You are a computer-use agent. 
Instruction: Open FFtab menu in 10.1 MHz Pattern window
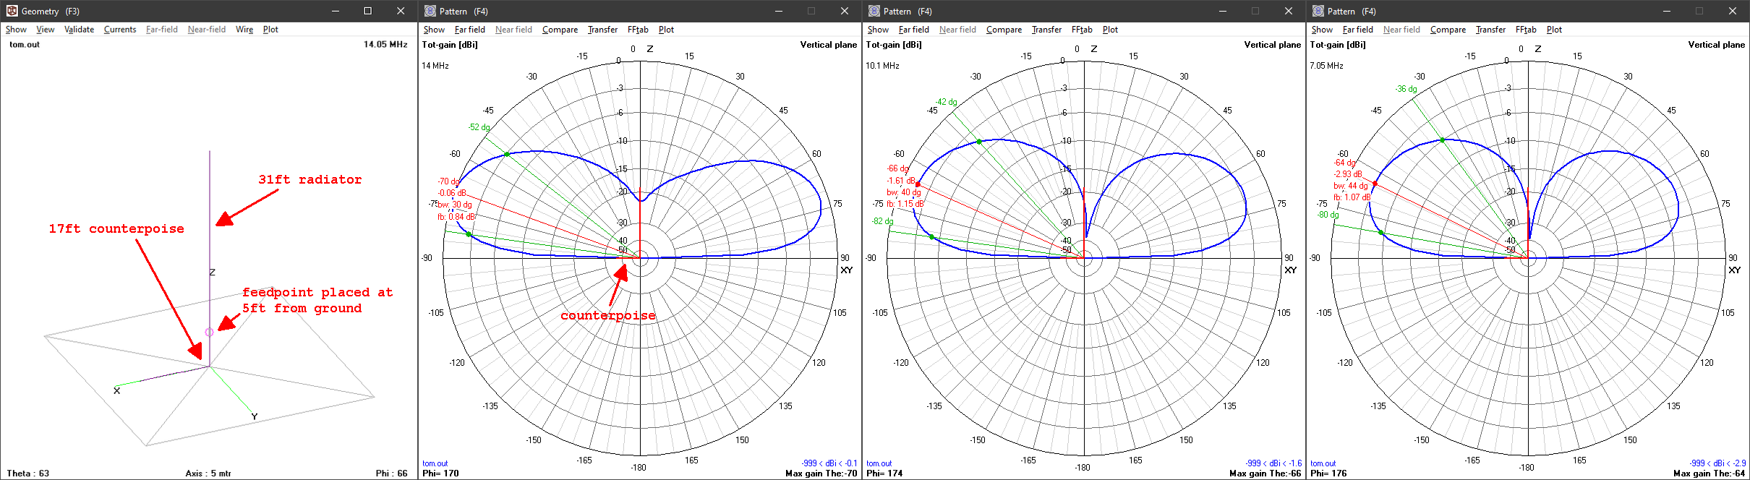(x=1082, y=30)
